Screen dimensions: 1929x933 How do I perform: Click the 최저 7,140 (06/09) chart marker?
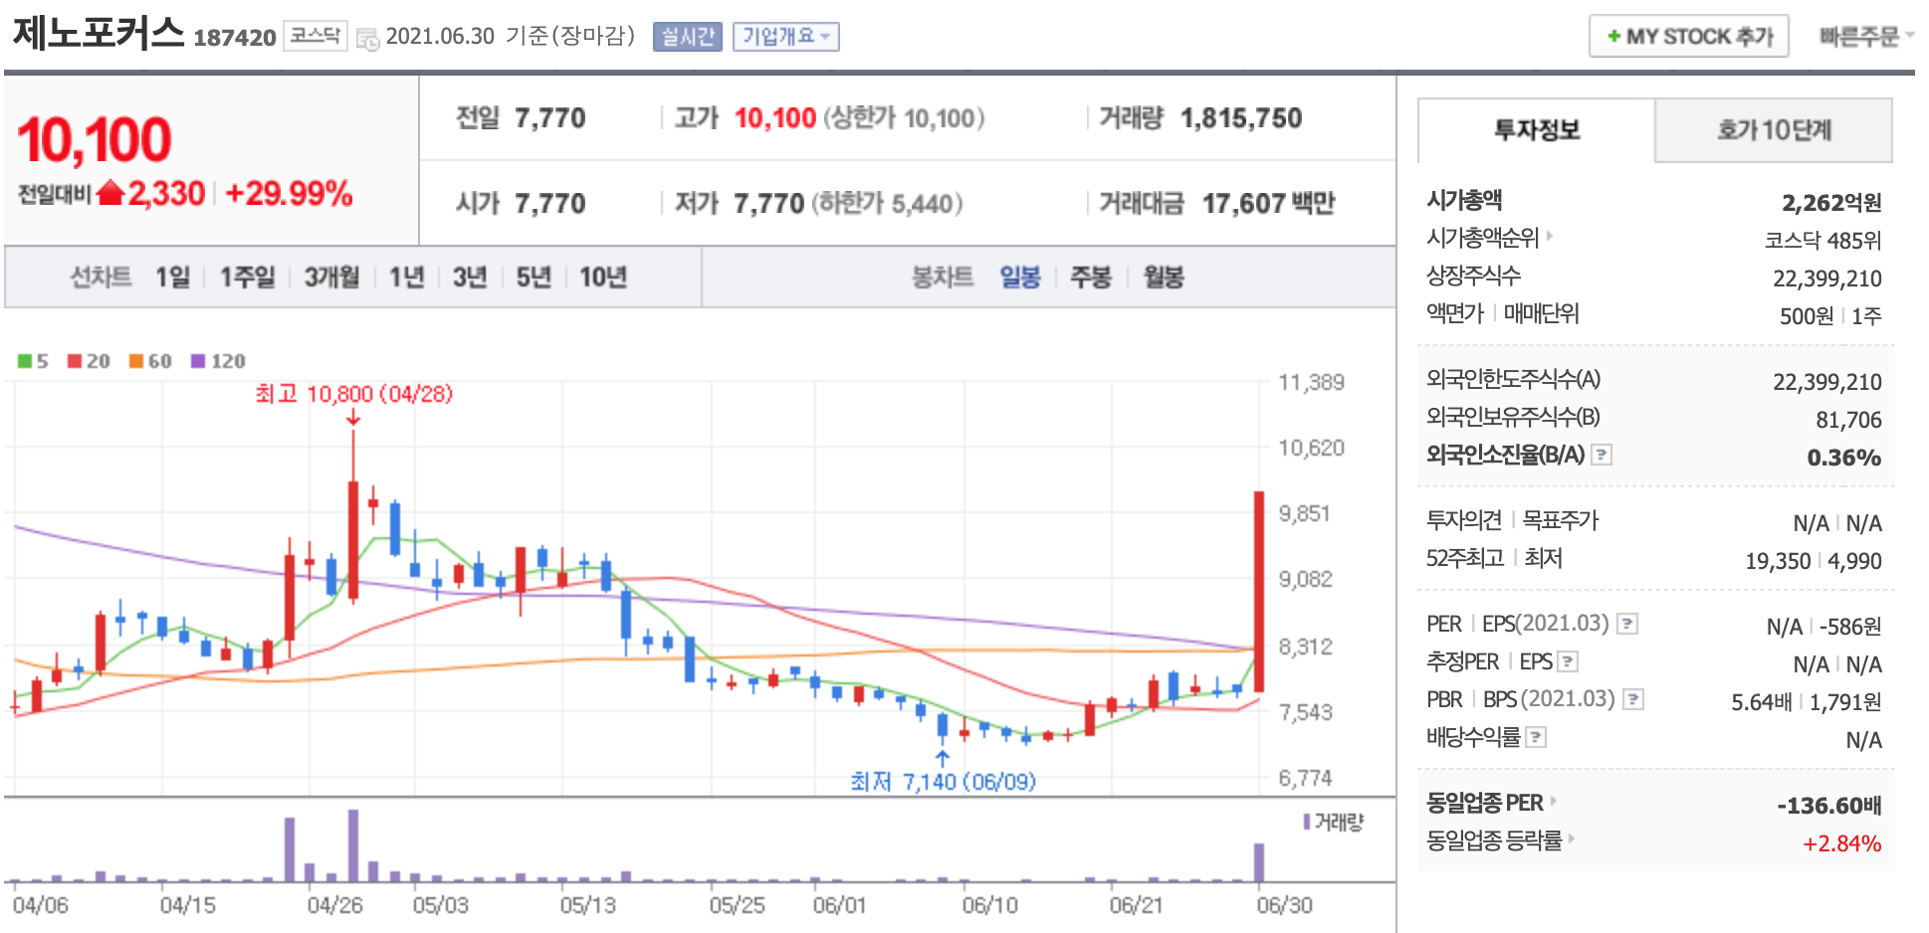[943, 782]
